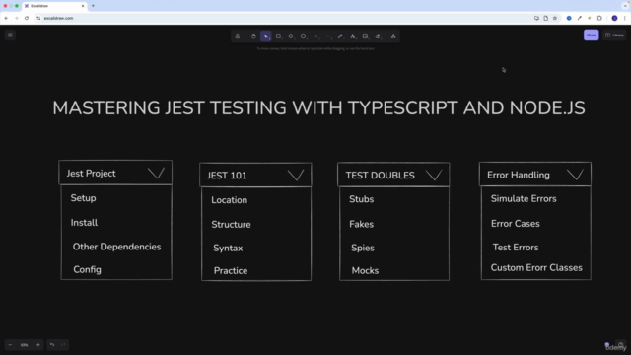Click the install app icon in address bar
Image resolution: width=631 pixels, height=355 pixels.
pos(536,18)
